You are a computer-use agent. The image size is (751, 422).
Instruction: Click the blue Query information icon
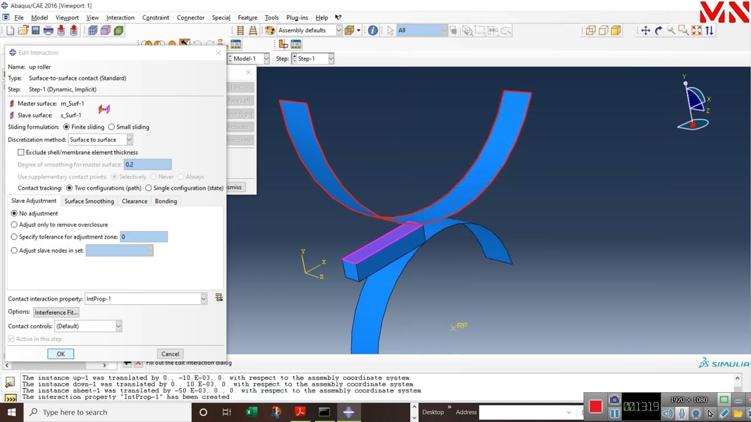point(373,30)
